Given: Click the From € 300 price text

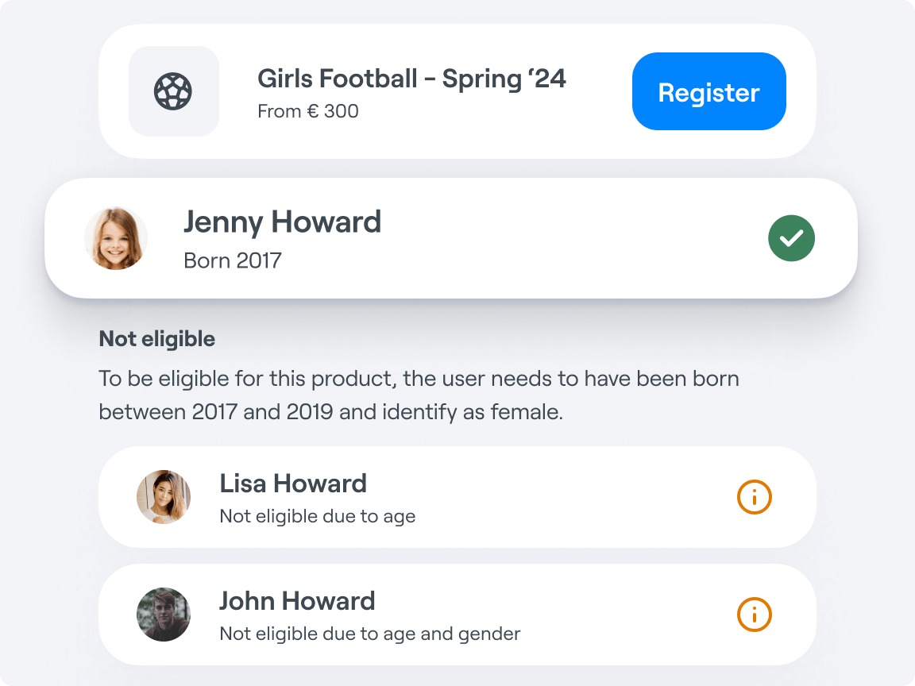Looking at the screenshot, I should tap(308, 111).
